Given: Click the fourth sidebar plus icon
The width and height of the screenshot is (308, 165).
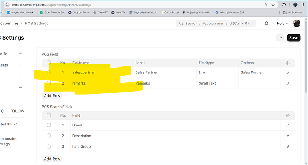Looking at the screenshot, I should click(21, 88).
